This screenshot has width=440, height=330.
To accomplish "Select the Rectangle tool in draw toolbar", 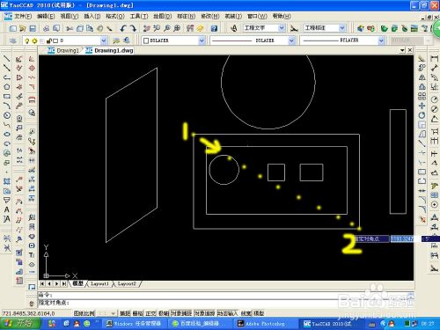I will pyautogui.click(x=7, y=96).
